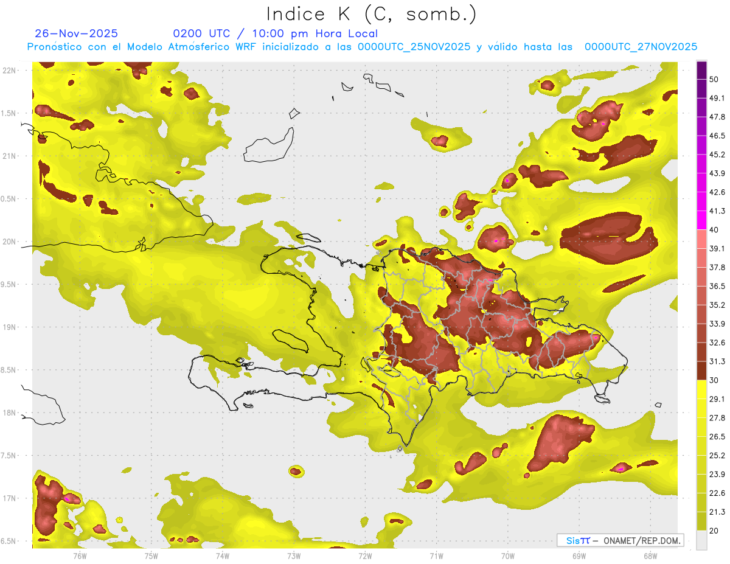Image resolution: width=730 pixels, height=564 pixels.
Task: Pick the dark brown colorbar band between 30 and 31.3
Action: click(x=701, y=371)
